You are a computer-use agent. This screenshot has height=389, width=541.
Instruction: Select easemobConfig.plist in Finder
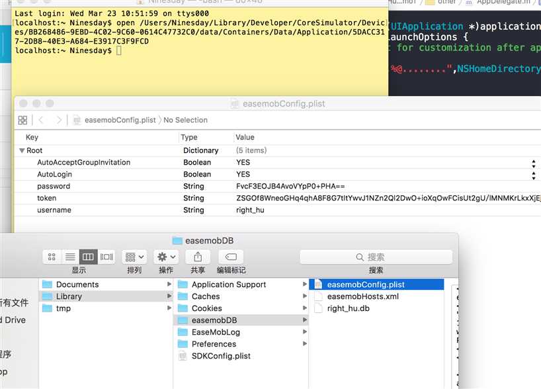377,284
